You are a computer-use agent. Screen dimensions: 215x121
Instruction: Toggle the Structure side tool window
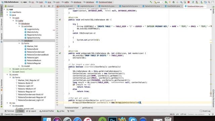pos(1,24)
